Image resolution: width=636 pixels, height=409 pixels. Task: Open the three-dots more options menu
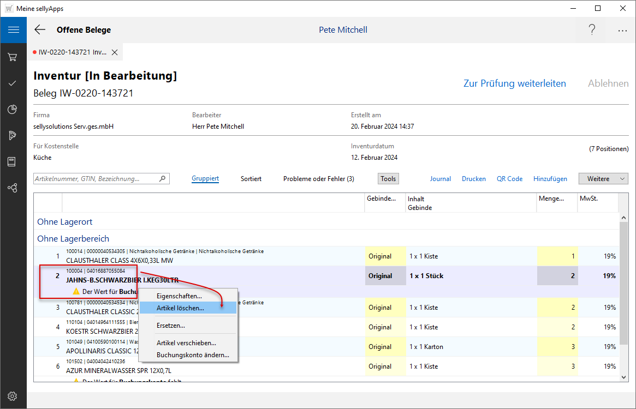[x=622, y=30]
